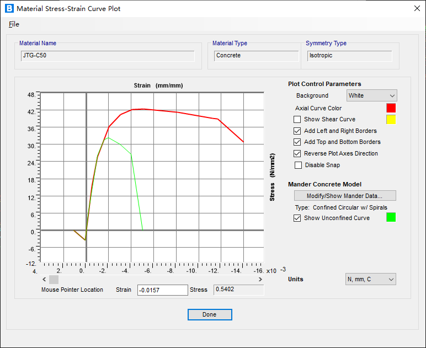The width and height of the screenshot is (426, 348).
Task: Click the 'Plot Control Parameters' heading
Action: [324, 84]
